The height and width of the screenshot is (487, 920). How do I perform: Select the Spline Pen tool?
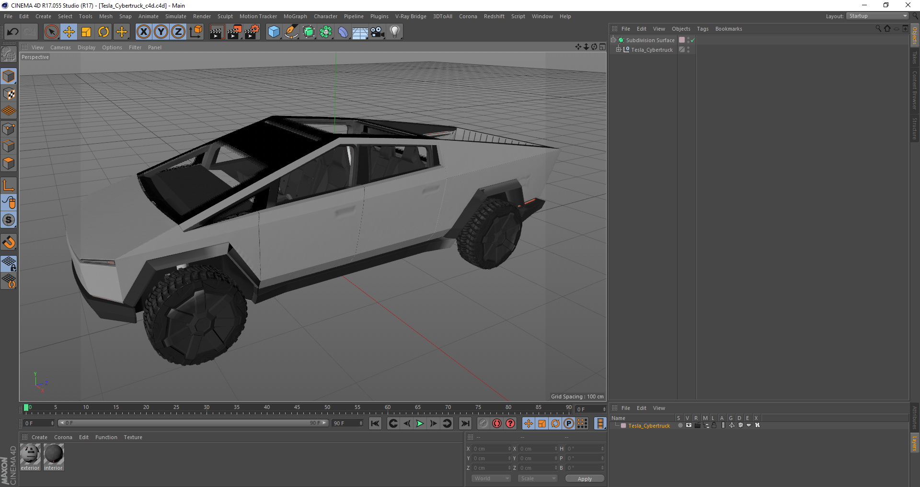[291, 32]
